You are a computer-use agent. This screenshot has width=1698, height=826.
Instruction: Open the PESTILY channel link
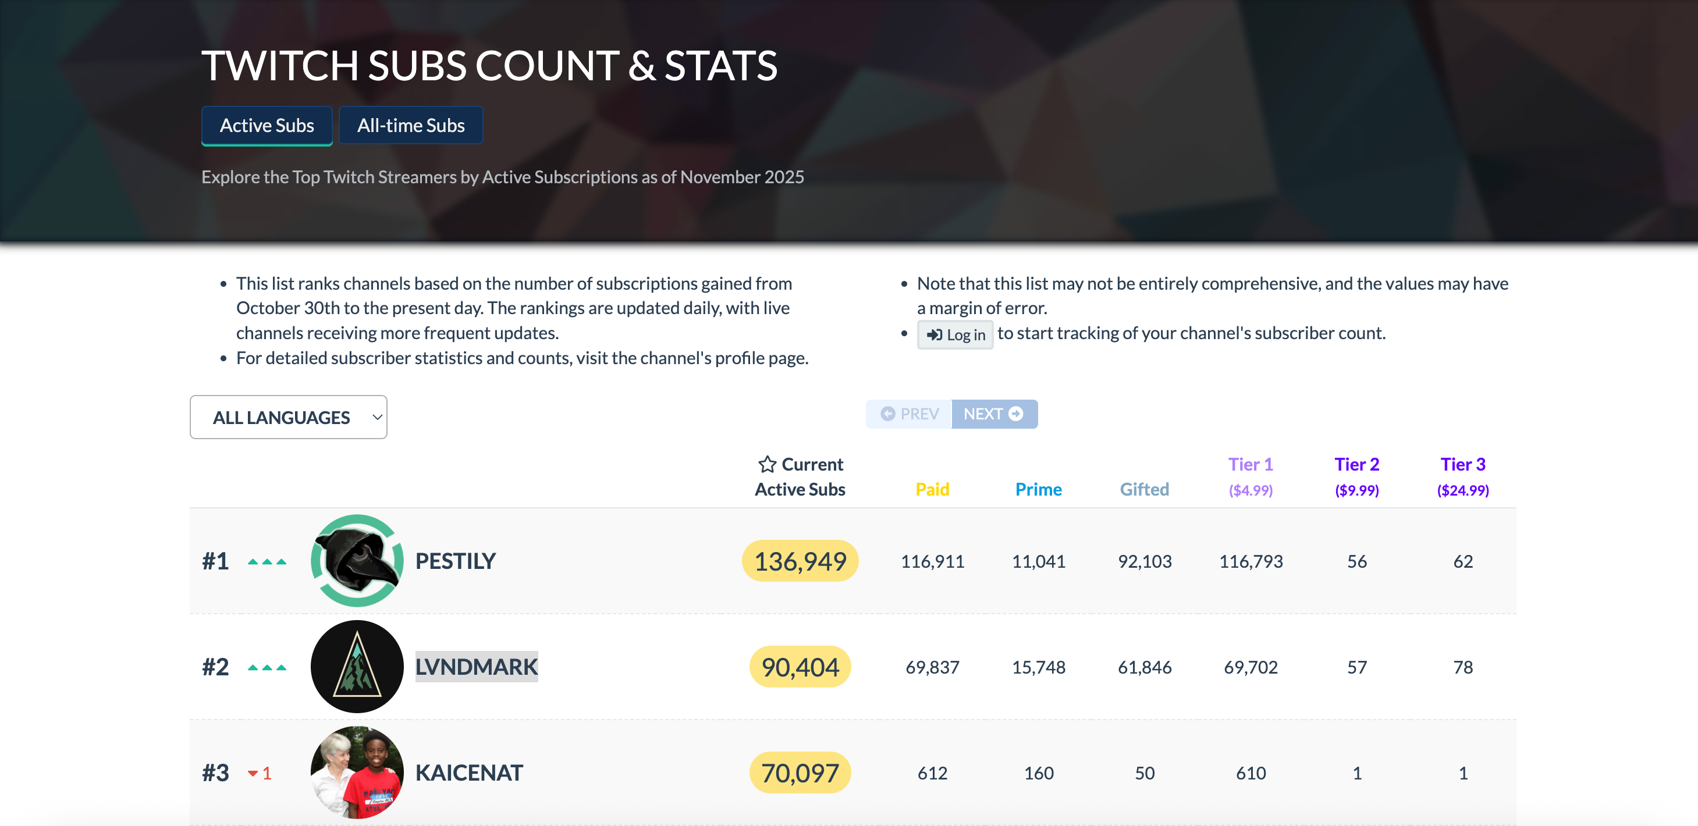point(455,561)
